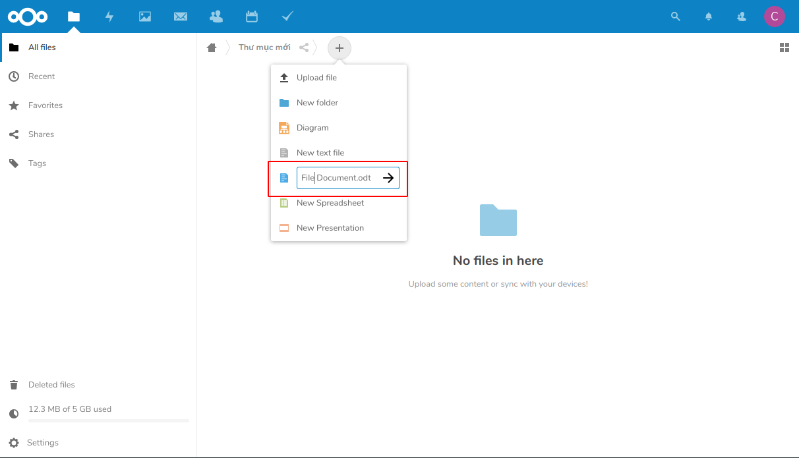Expand Settings at sidebar bottom
This screenshot has height=458, width=799.
tap(99, 443)
